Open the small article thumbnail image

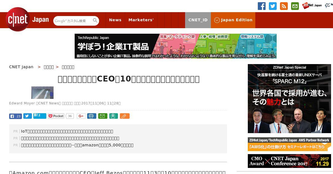point(42,93)
